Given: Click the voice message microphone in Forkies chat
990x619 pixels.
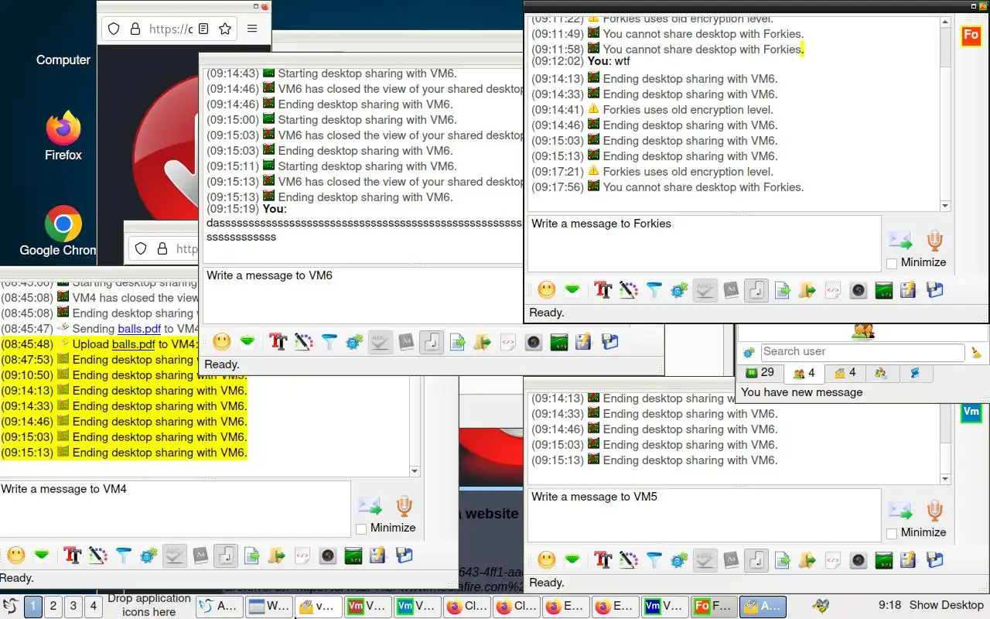Looking at the screenshot, I should [935, 241].
